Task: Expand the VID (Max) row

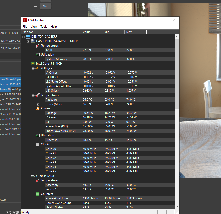Action: [38, 91]
